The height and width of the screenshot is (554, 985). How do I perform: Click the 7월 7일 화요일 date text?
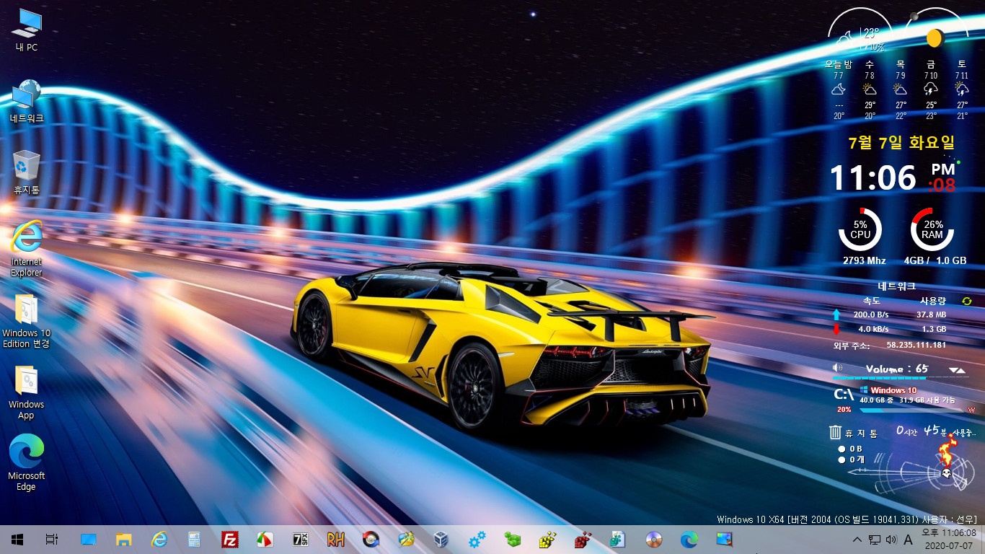pos(901,143)
